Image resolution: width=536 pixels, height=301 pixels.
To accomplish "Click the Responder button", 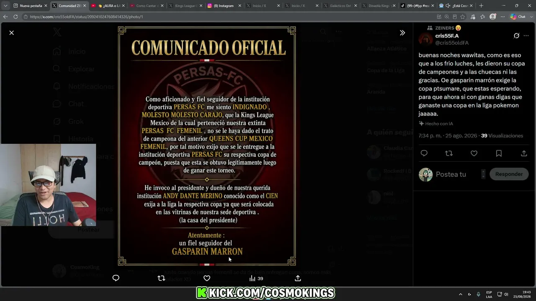I will 509,174.
